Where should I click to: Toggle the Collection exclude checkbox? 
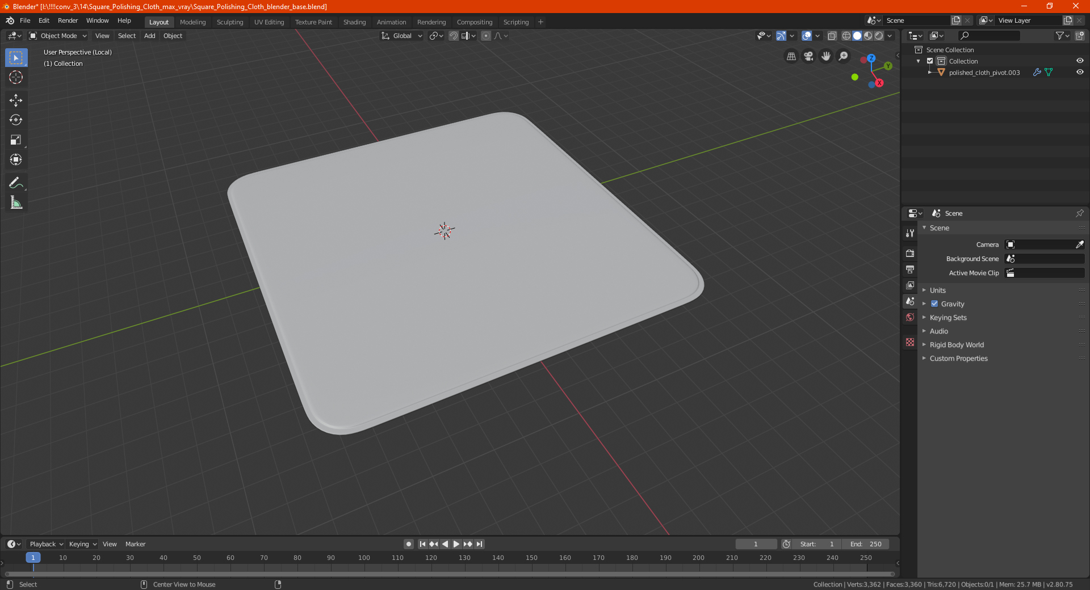(x=930, y=61)
